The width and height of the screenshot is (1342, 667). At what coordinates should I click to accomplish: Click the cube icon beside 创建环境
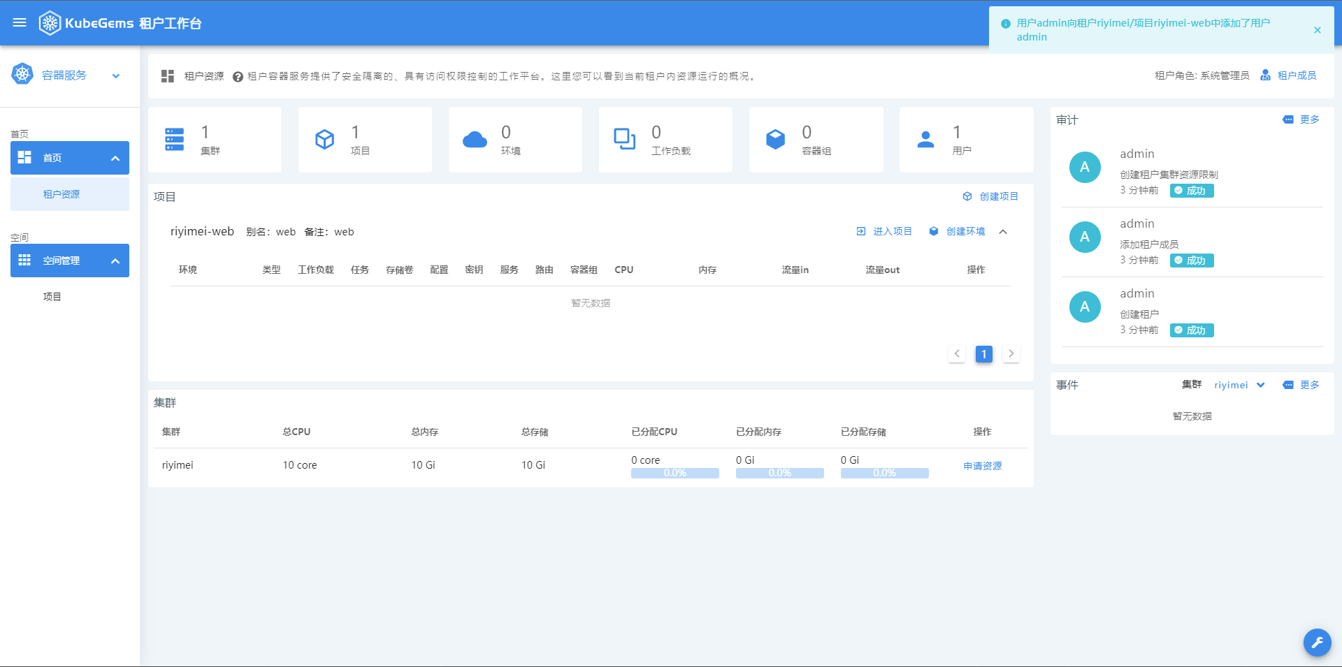click(934, 231)
